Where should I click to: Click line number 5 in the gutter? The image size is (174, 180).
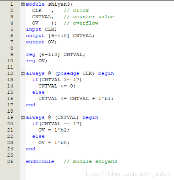12,29
